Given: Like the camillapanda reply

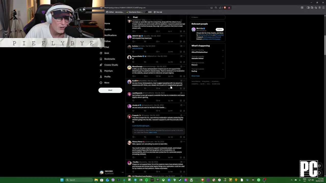Looking at the screenshot, I should (x=157, y=100).
